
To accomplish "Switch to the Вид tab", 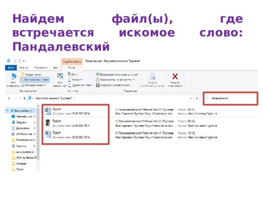I will (55, 68).
